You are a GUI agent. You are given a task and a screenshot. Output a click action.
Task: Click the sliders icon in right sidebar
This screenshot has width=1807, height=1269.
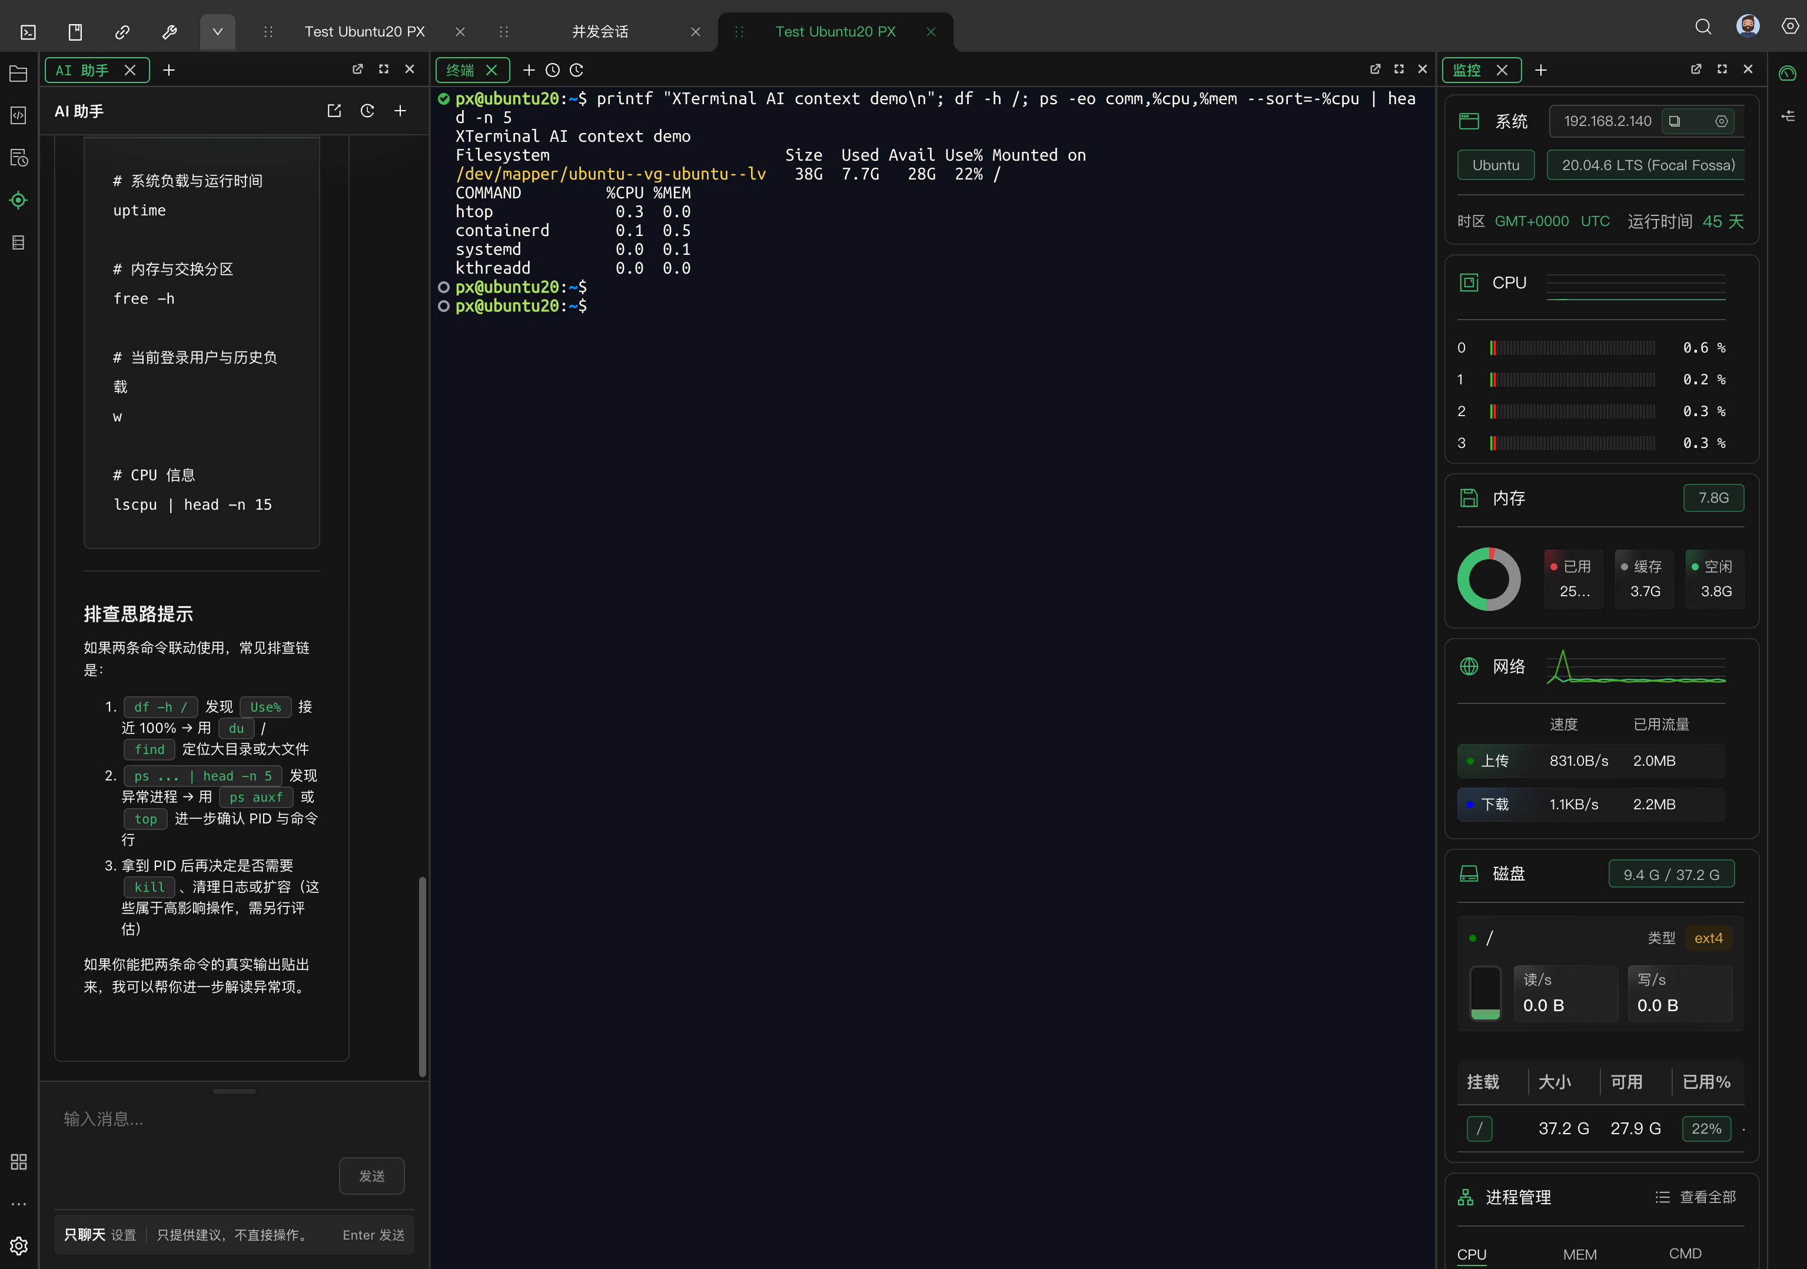tap(1788, 116)
